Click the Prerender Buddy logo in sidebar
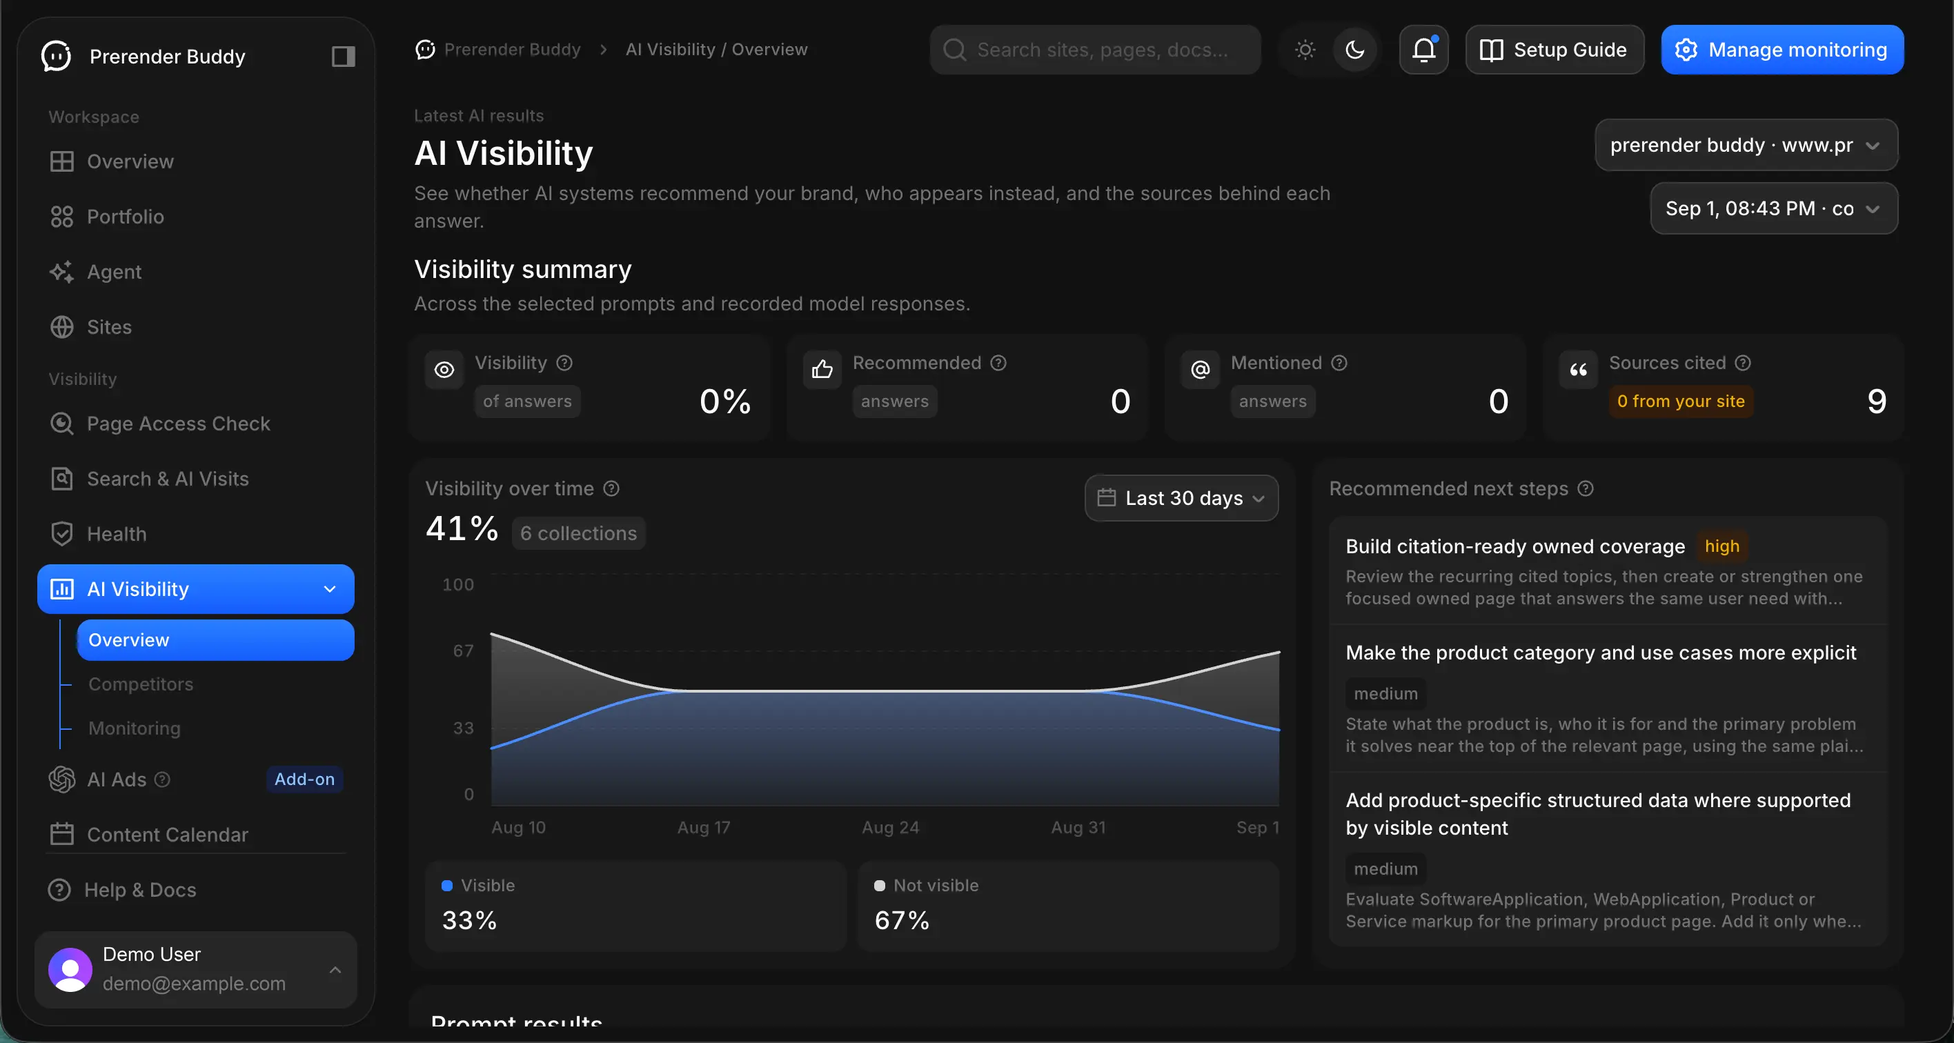 pos(56,56)
